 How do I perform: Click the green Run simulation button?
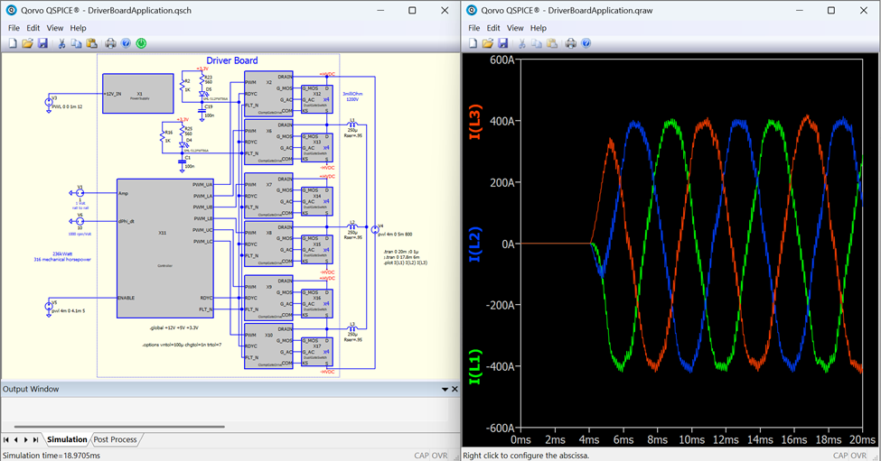[141, 43]
